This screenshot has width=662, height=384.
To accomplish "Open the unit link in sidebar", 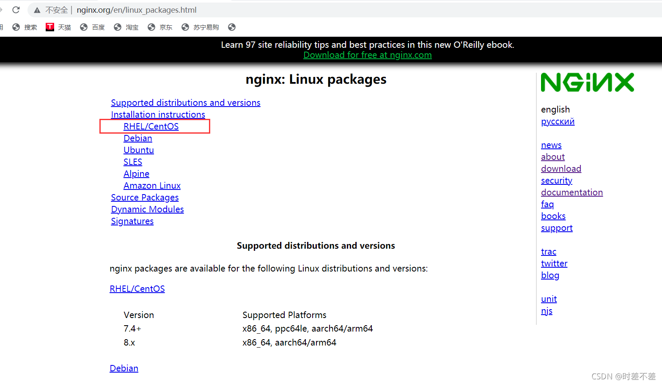I will [x=549, y=299].
